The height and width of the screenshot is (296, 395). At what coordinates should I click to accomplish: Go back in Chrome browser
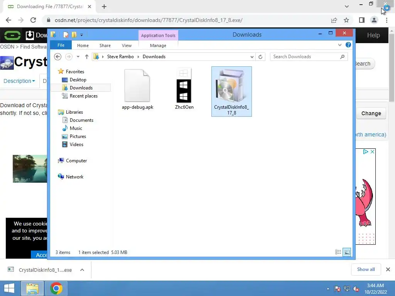pos(8,20)
